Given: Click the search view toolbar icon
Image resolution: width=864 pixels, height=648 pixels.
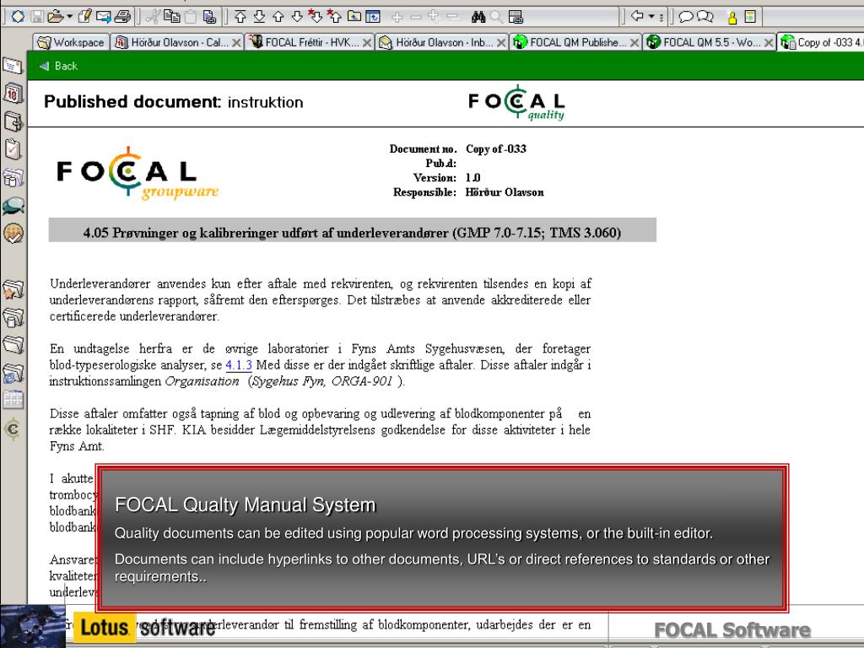Looking at the screenshot, I should click(516, 17).
